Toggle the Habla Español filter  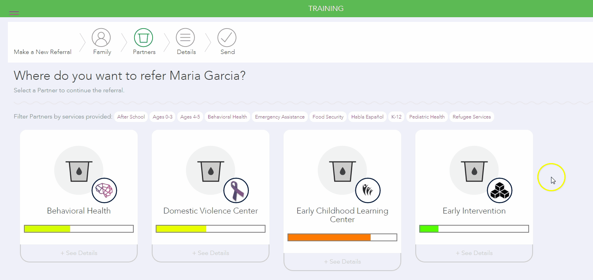367,117
